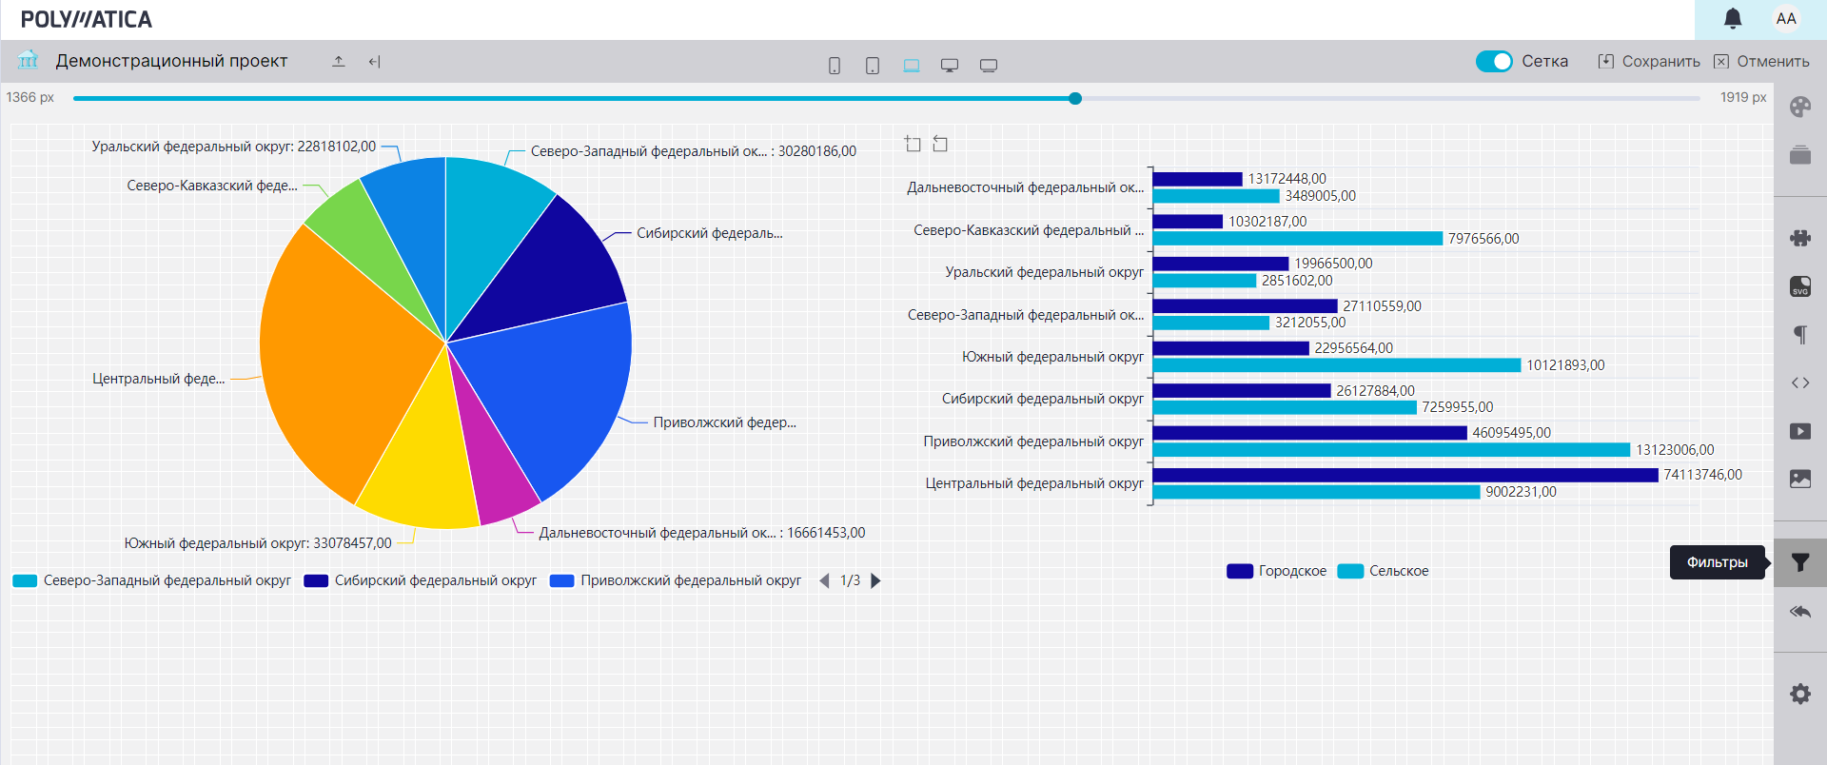Image resolution: width=1827 pixels, height=765 pixels.
Task: Click the Отменить button
Action: pos(1761,61)
